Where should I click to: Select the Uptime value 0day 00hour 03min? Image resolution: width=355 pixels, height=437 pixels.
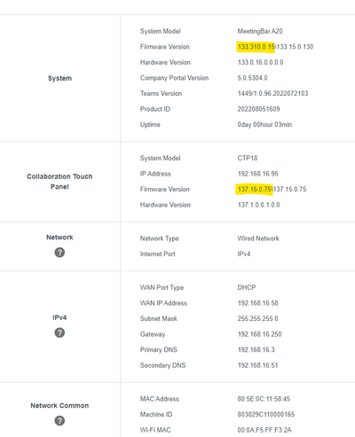264,125
